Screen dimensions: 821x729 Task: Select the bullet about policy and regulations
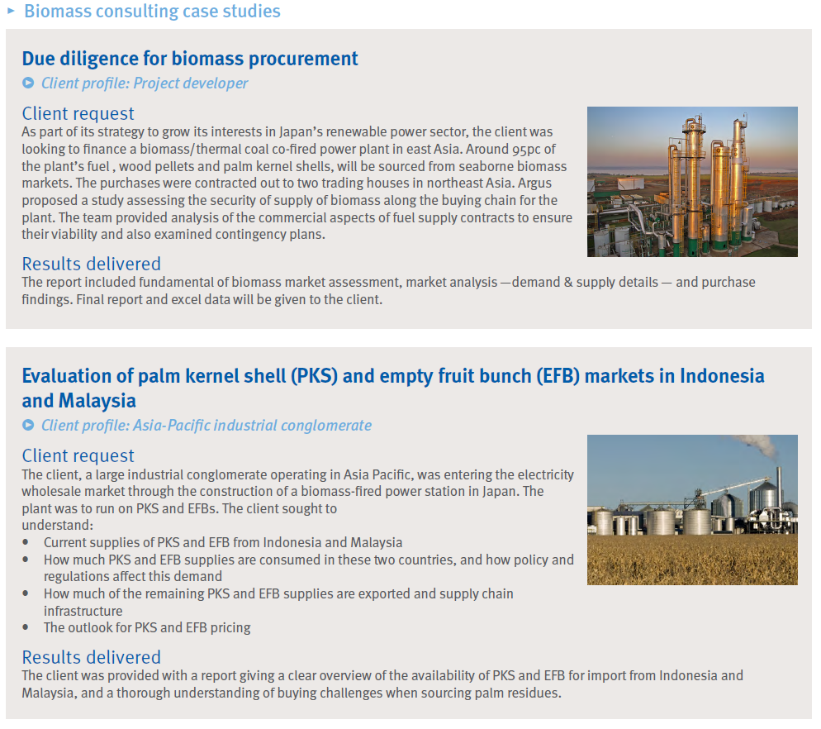[x=308, y=568]
